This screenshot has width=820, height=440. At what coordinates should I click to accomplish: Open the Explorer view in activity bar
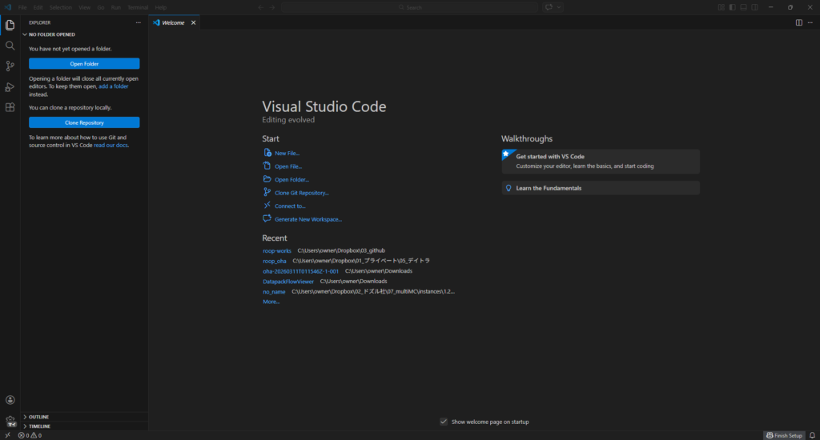[10, 25]
